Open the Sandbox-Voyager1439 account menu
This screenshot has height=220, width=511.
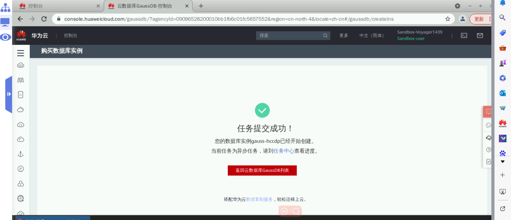click(420, 32)
